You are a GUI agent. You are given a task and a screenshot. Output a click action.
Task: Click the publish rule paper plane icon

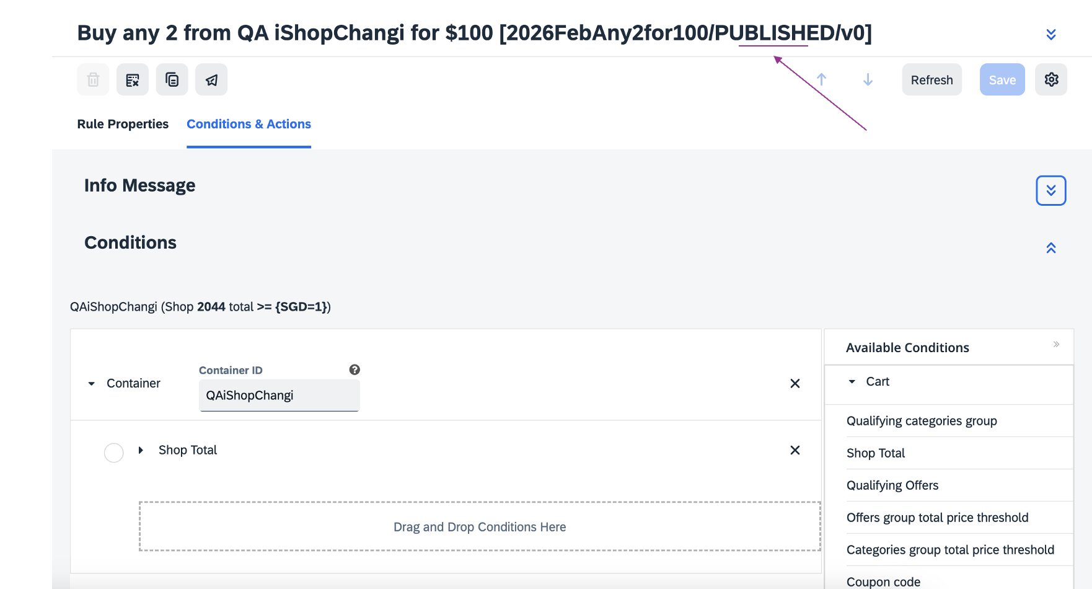pos(211,80)
